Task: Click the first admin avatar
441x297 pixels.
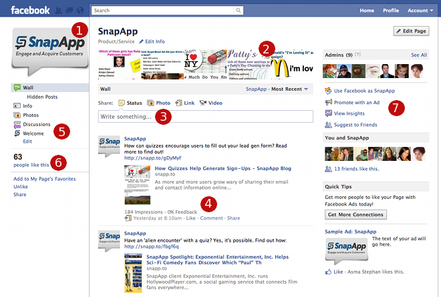Action: coord(329,71)
